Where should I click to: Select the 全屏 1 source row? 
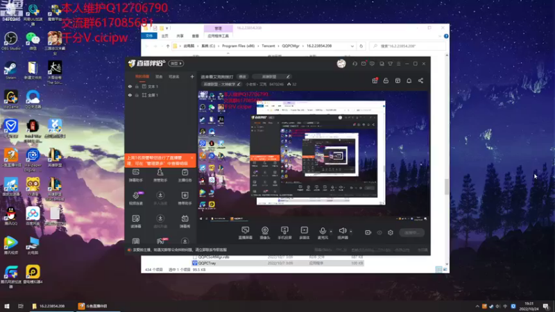161,95
